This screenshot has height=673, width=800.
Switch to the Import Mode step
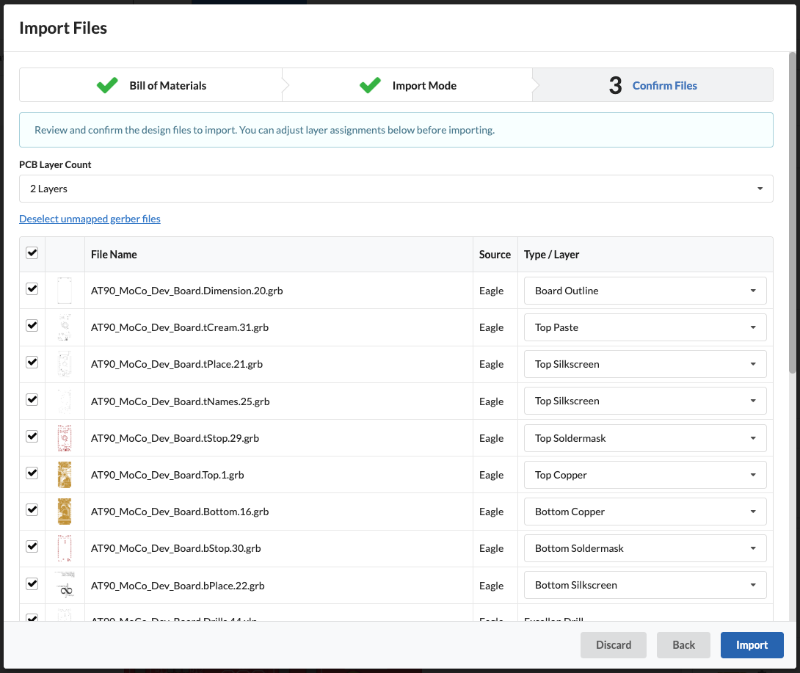pos(423,85)
